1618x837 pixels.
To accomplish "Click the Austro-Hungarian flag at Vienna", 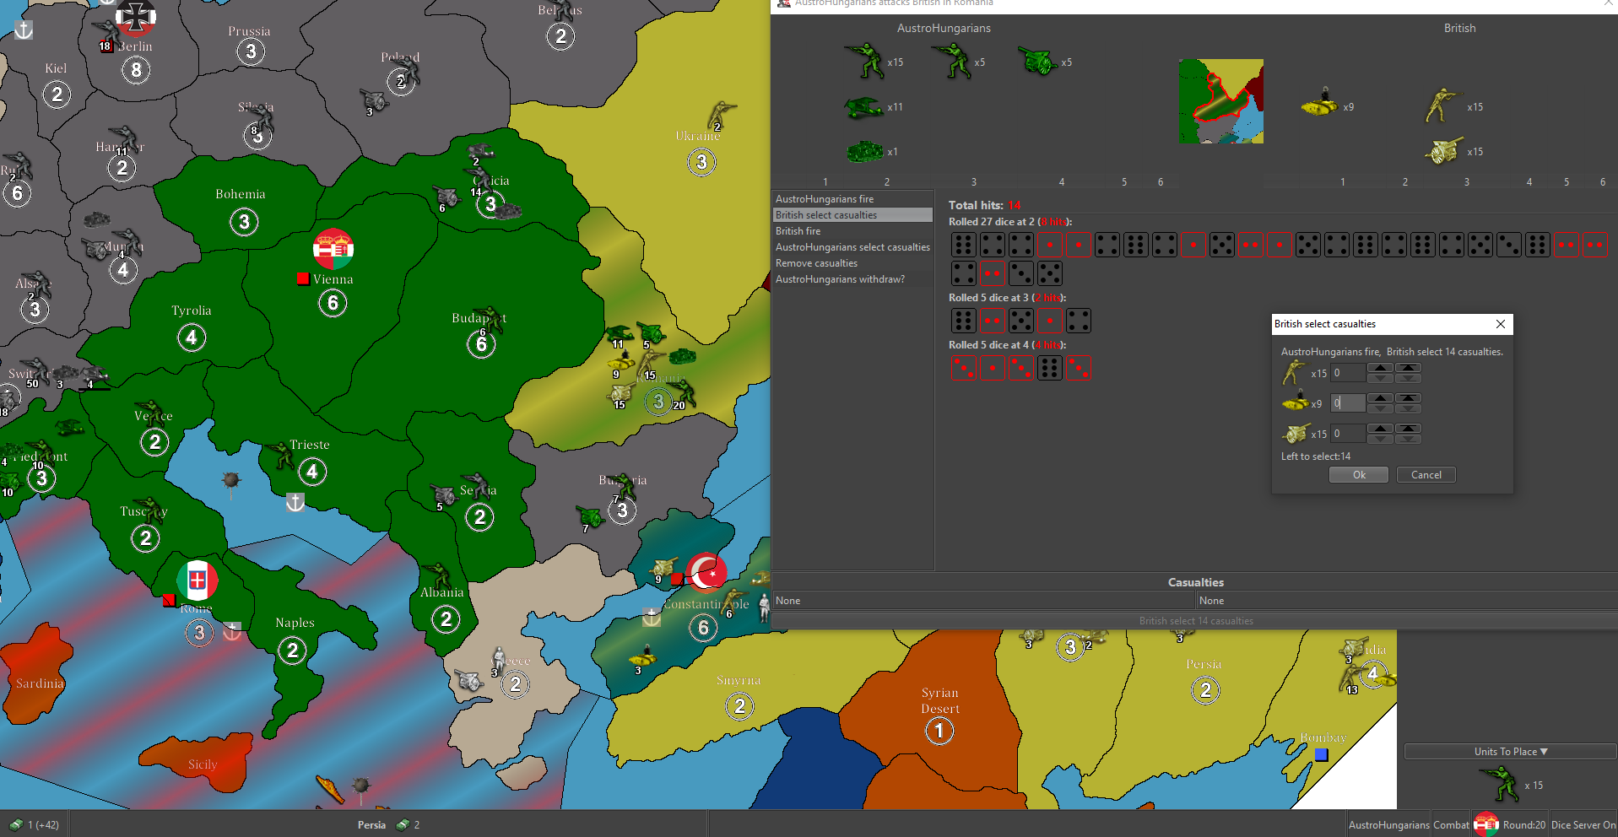I will tap(333, 249).
